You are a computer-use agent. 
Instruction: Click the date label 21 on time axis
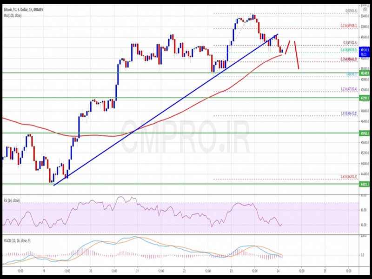click(x=138, y=270)
